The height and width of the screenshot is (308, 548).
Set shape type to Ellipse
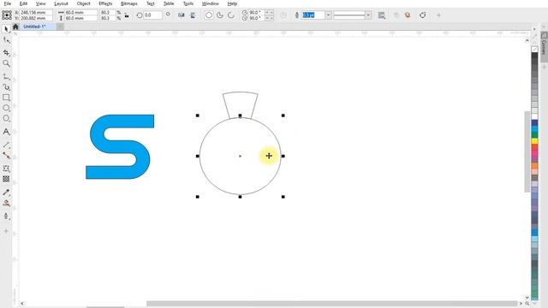pos(209,15)
